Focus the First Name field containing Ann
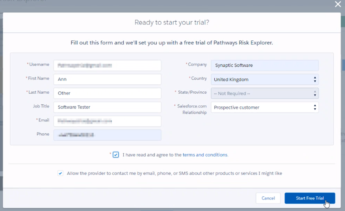Screen dimensions: 345x211 point(107,79)
